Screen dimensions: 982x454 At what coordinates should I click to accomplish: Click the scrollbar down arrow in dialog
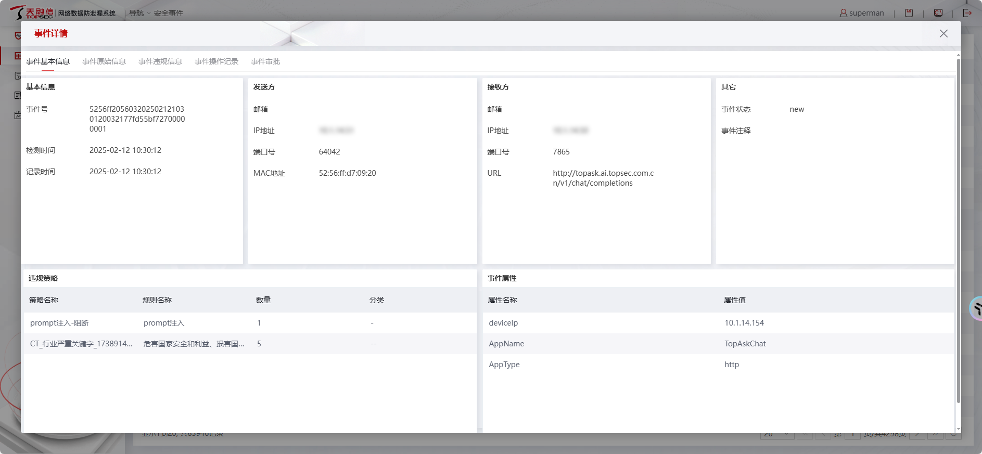click(958, 430)
